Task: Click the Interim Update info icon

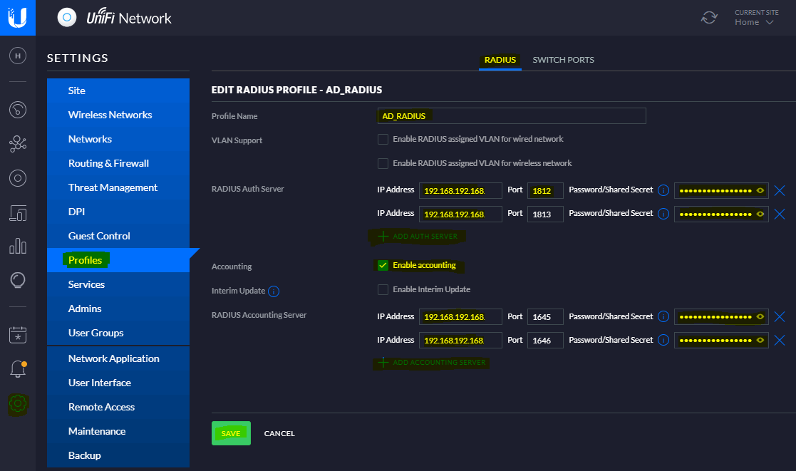Action: pos(274,291)
